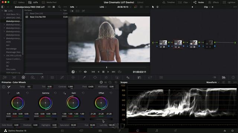This screenshot has width=238, height=133.
Task: Play the clip forward
Action: coord(108,72)
